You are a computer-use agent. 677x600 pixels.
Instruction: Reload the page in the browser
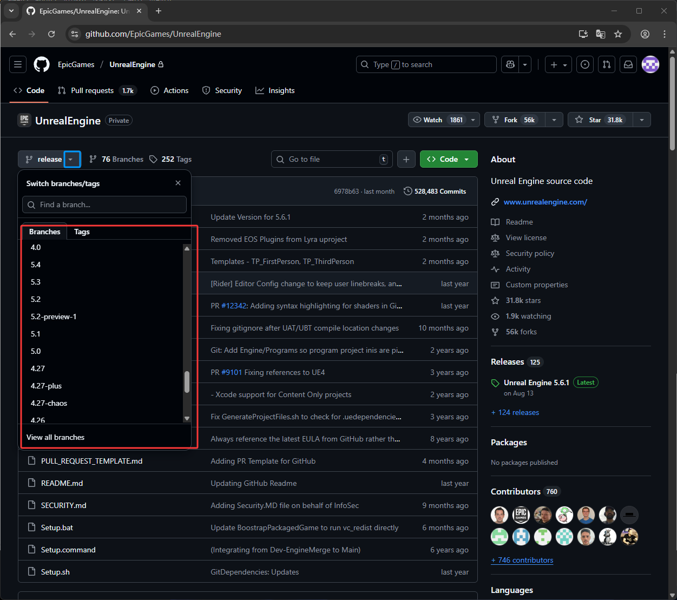point(51,34)
